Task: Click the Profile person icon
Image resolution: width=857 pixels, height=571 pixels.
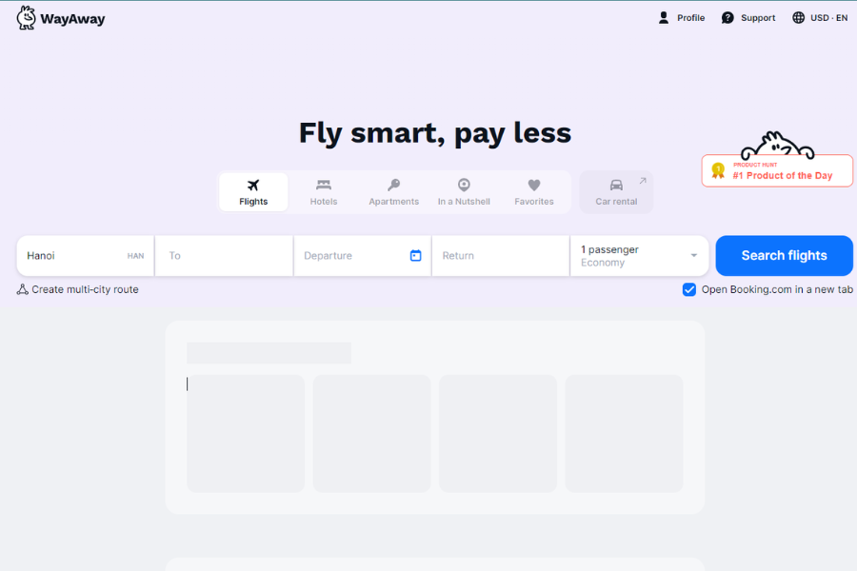Action: click(x=664, y=17)
